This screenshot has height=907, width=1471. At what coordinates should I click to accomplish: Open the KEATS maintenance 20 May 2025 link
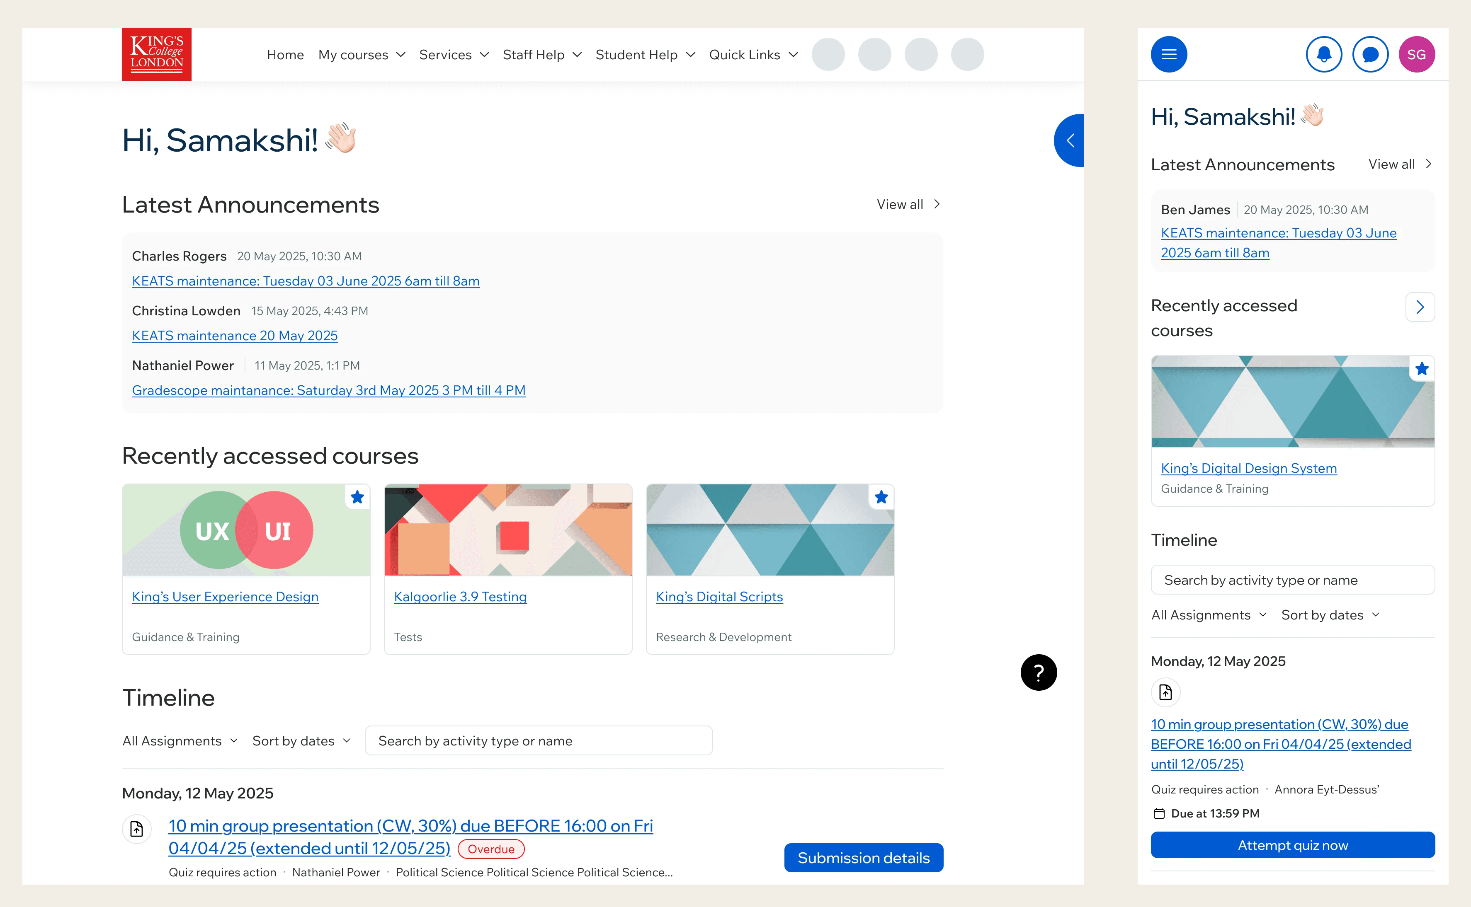click(x=235, y=336)
